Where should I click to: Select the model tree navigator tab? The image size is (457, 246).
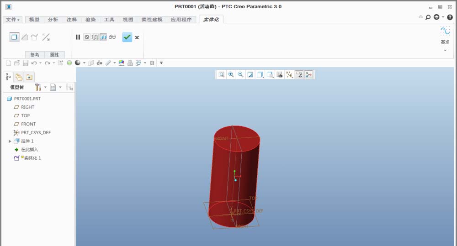pyautogui.click(x=8, y=77)
